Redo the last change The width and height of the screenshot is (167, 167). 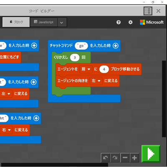coord(115,158)
